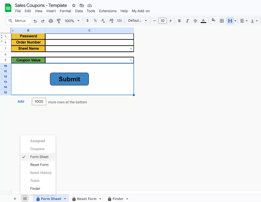Open the text color picker
This screenshot has height=202, width=261.
(204, 21)
